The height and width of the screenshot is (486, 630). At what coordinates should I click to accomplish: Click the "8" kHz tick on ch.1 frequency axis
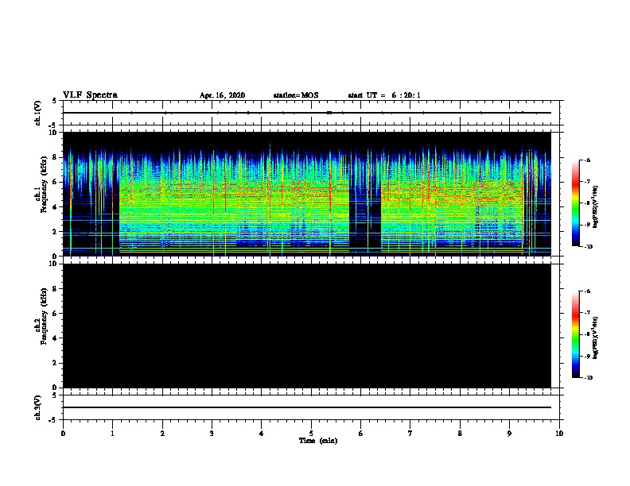click(56, 157)
